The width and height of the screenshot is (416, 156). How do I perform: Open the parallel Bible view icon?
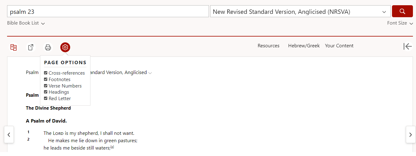pyautogui.click(x=14, y=47)
